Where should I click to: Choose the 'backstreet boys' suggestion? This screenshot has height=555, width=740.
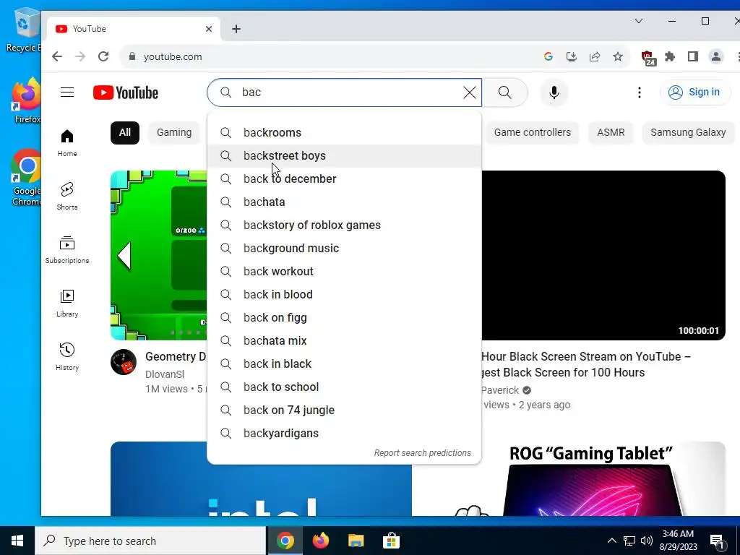pos(344,156)
